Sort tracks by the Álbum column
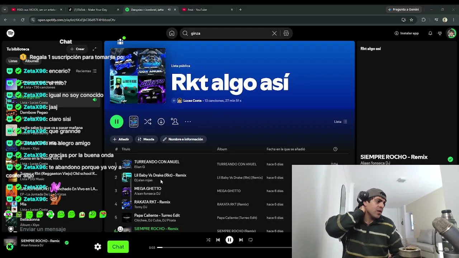 (x=222, y=149)
